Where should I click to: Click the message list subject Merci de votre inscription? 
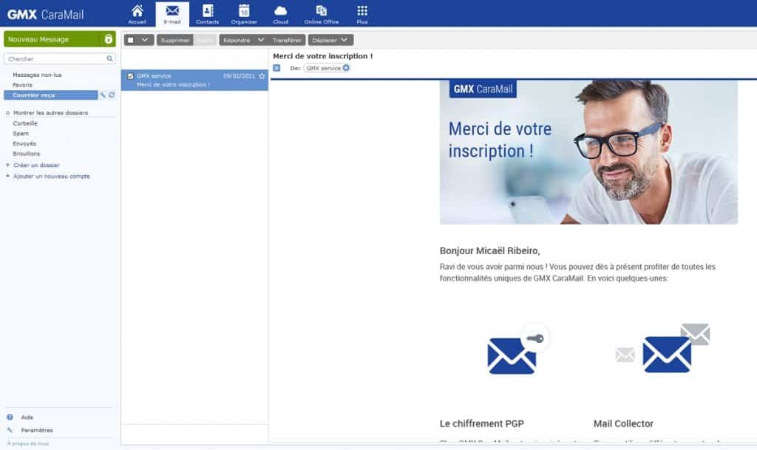coord(173,84)
